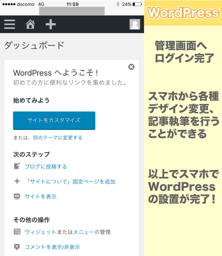Tap the 始めてみよう section heading
This screenshot has height=256, width=222.
[31, 100]
